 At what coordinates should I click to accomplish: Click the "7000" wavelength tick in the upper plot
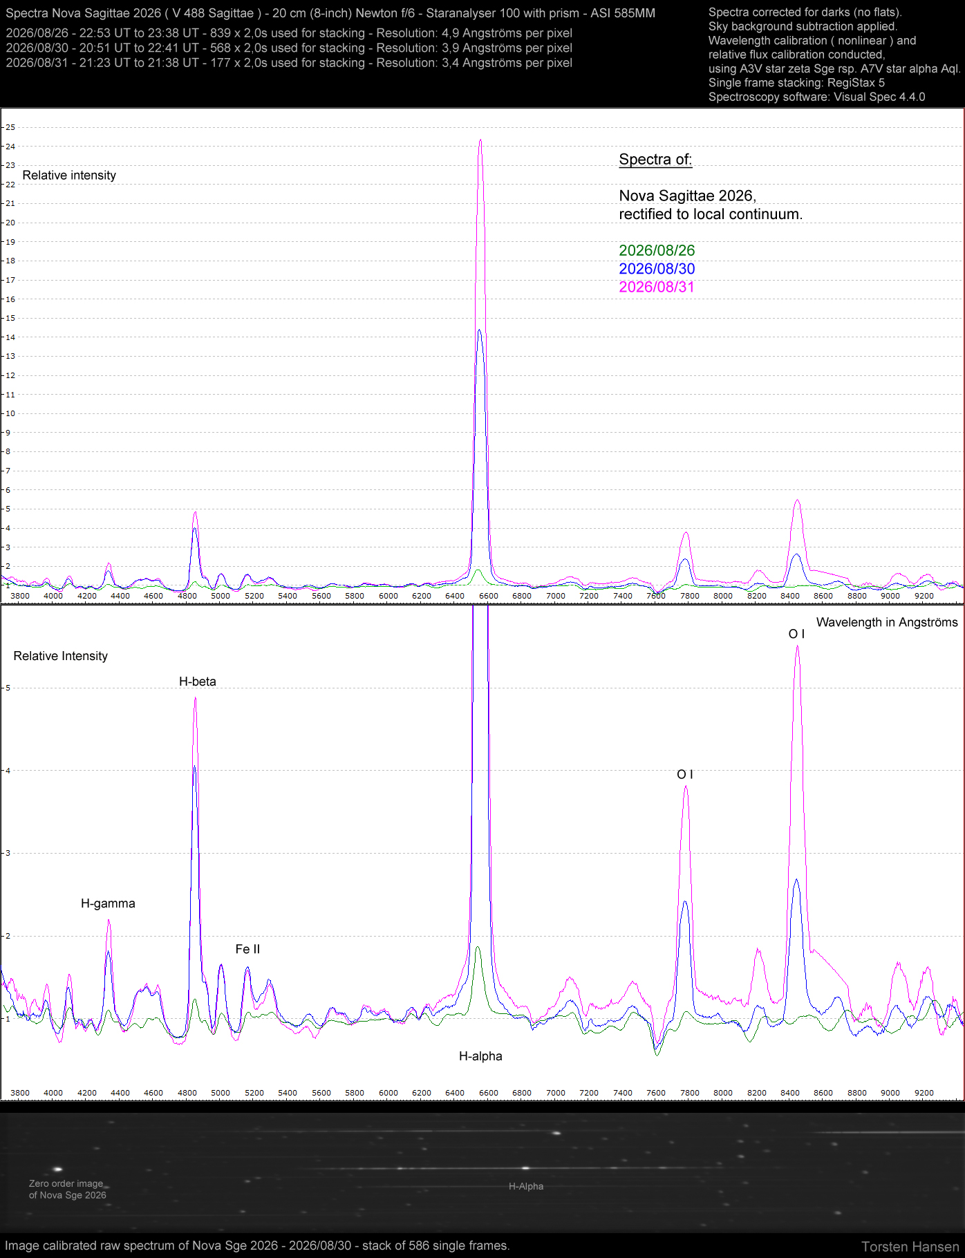(x=556, y=596)
